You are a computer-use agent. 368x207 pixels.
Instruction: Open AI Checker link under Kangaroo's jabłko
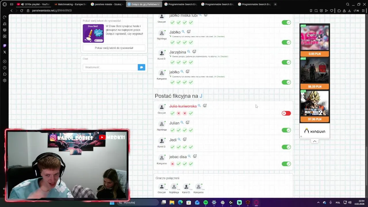point(219,76)
